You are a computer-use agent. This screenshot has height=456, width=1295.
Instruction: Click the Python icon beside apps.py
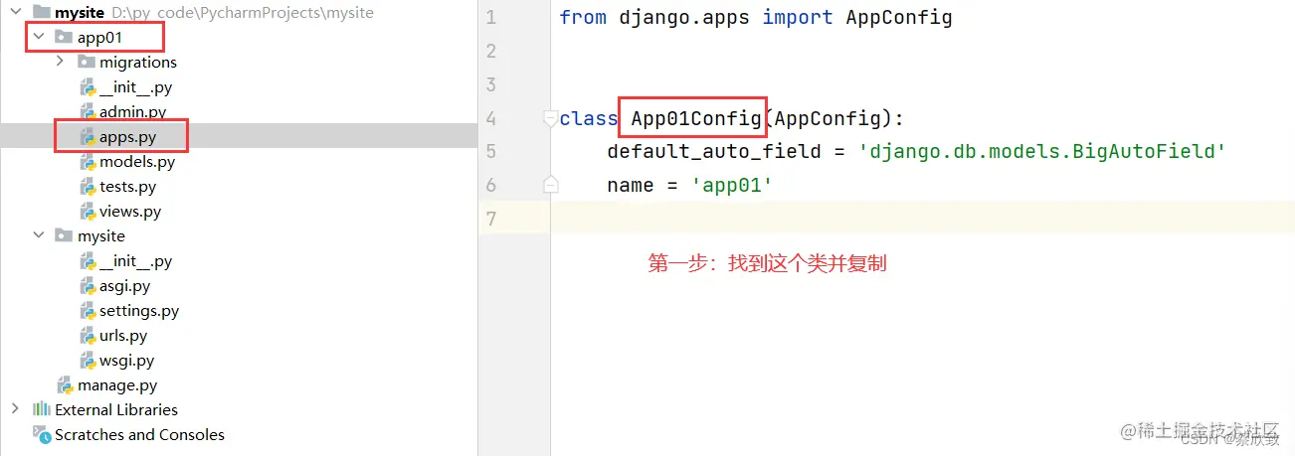point(88,137)
